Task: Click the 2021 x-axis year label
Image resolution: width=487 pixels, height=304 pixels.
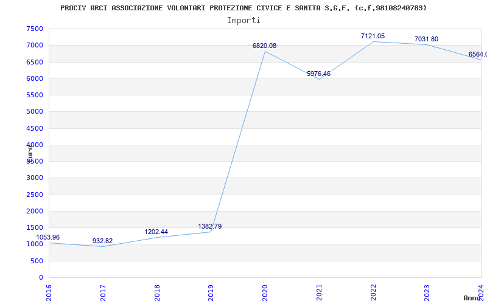Action: click(x=318, y=292)
